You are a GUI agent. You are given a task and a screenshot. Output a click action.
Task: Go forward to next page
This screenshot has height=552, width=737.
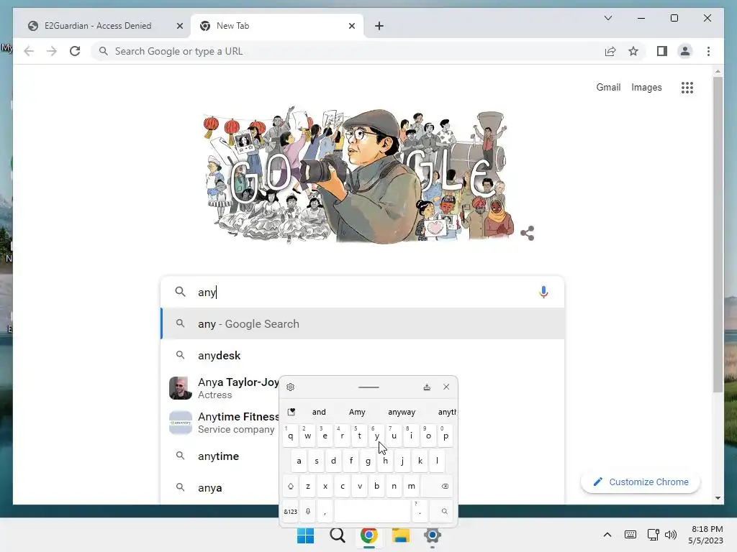click(x=52, y=51)
